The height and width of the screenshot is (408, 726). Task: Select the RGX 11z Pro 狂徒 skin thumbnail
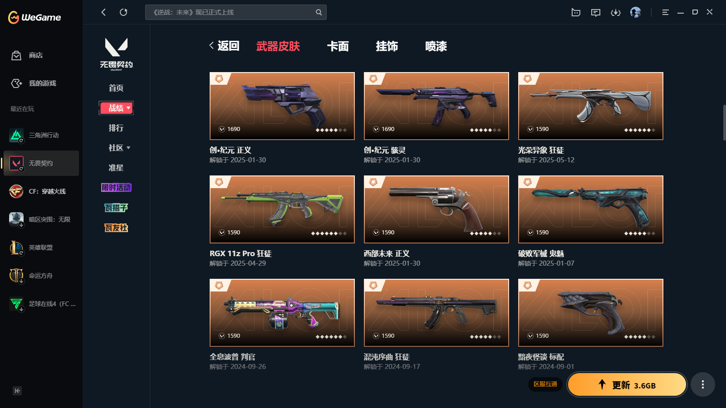pyautogui.click(x=282, y=209)
